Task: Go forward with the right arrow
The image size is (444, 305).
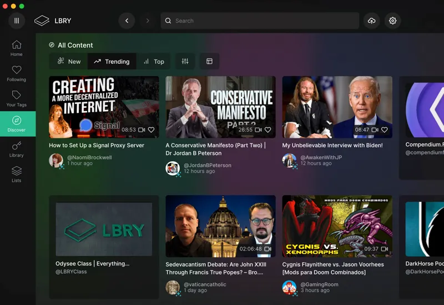Action: (x=148, y=21)
